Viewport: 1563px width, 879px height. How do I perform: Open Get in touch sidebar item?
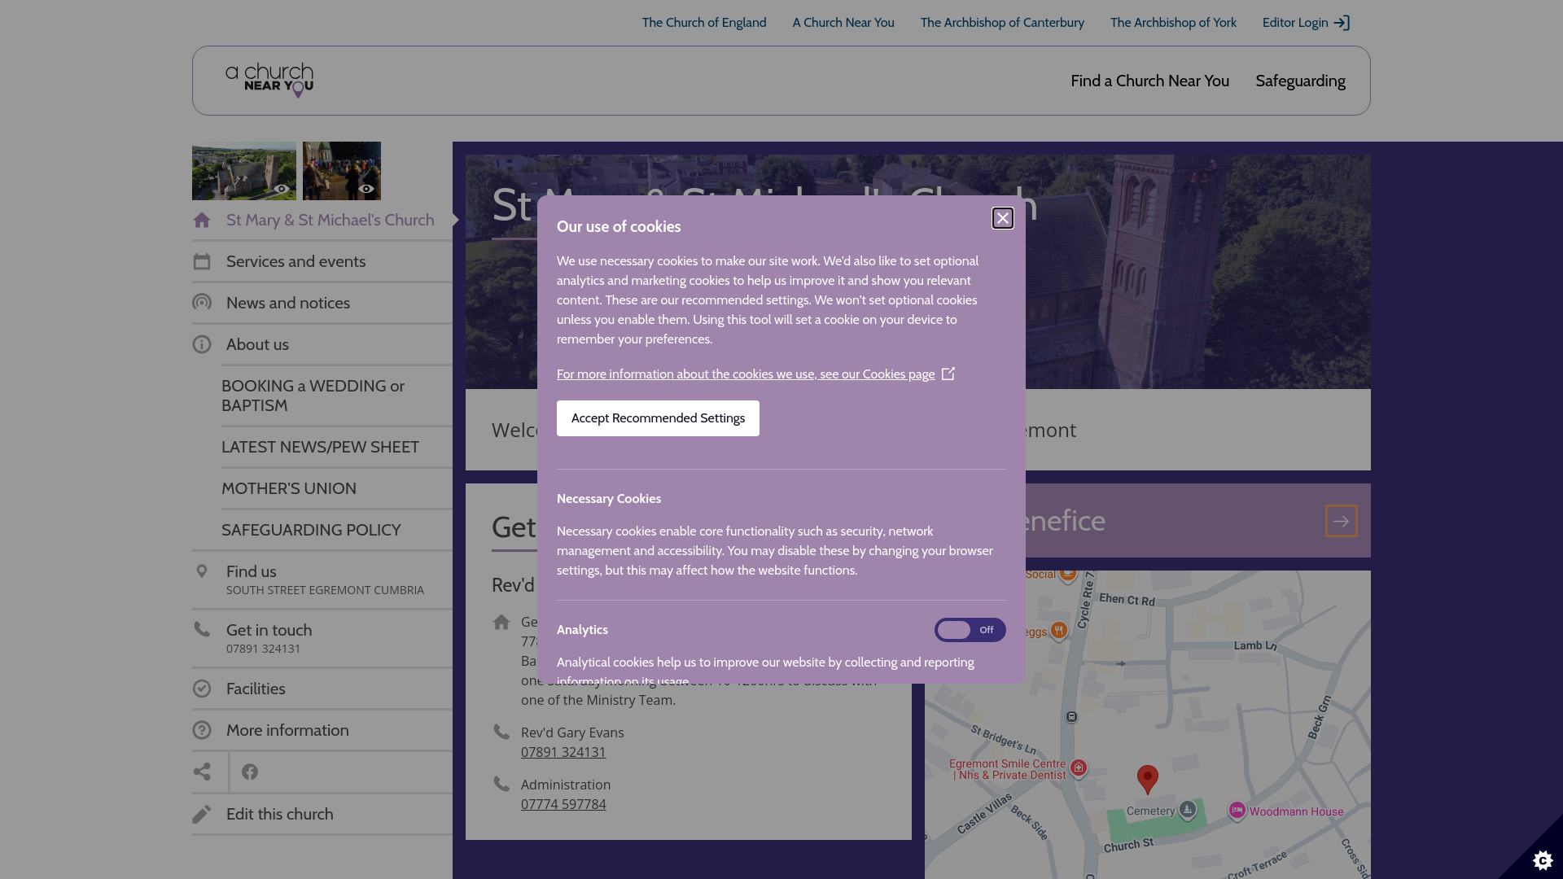[x=322, y=638]
